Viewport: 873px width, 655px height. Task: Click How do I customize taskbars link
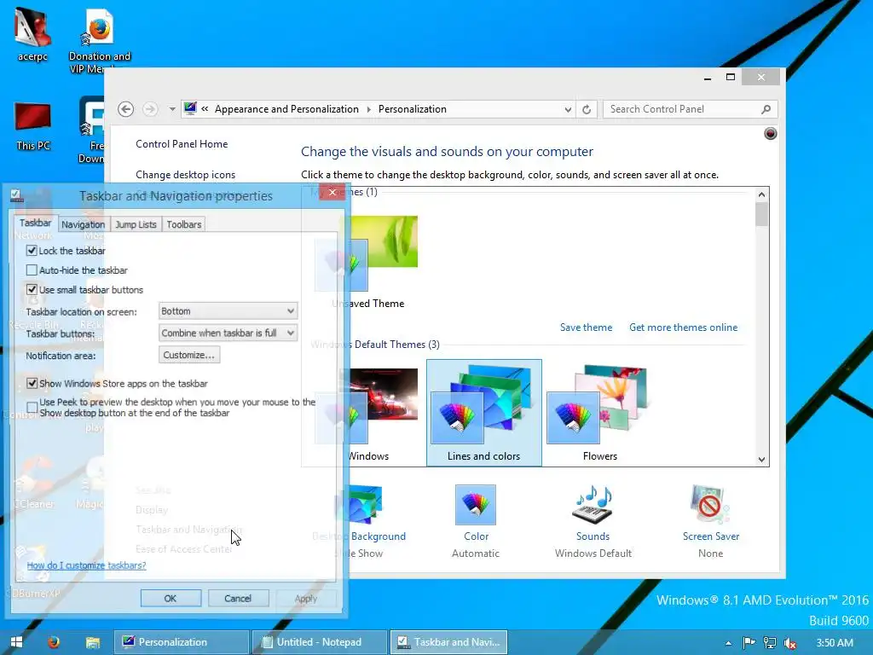coord(86,565)
